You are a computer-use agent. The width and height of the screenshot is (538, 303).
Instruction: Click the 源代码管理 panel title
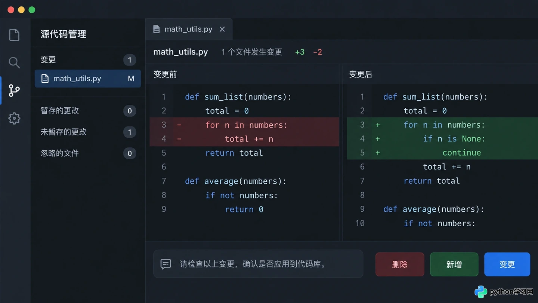click(x=64, y=34)
